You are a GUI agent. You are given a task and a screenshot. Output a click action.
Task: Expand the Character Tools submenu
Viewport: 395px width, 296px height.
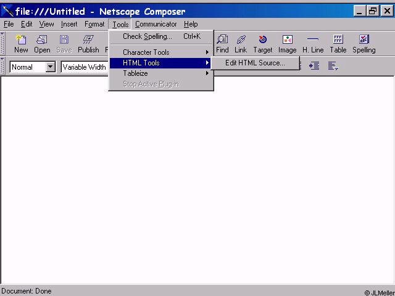tap(161, 52)
